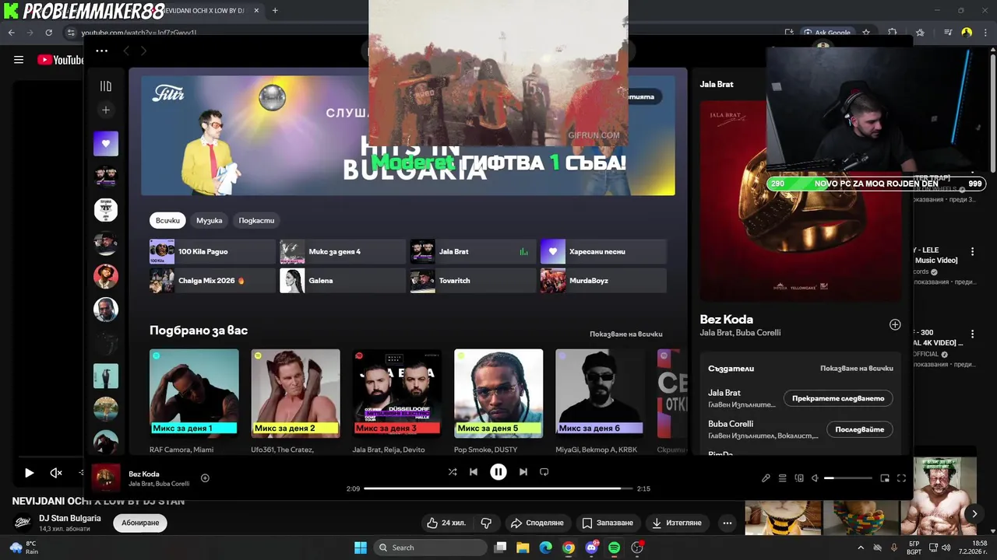Image resolution: width=997 pixels, height=560 pixels.
Task: Adjust the Spotify volume slider
Action: (x=848, y=478)
